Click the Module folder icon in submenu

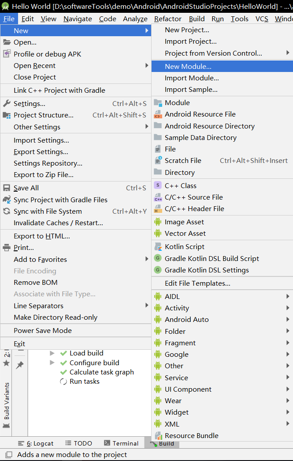click(x=158, y=102)
